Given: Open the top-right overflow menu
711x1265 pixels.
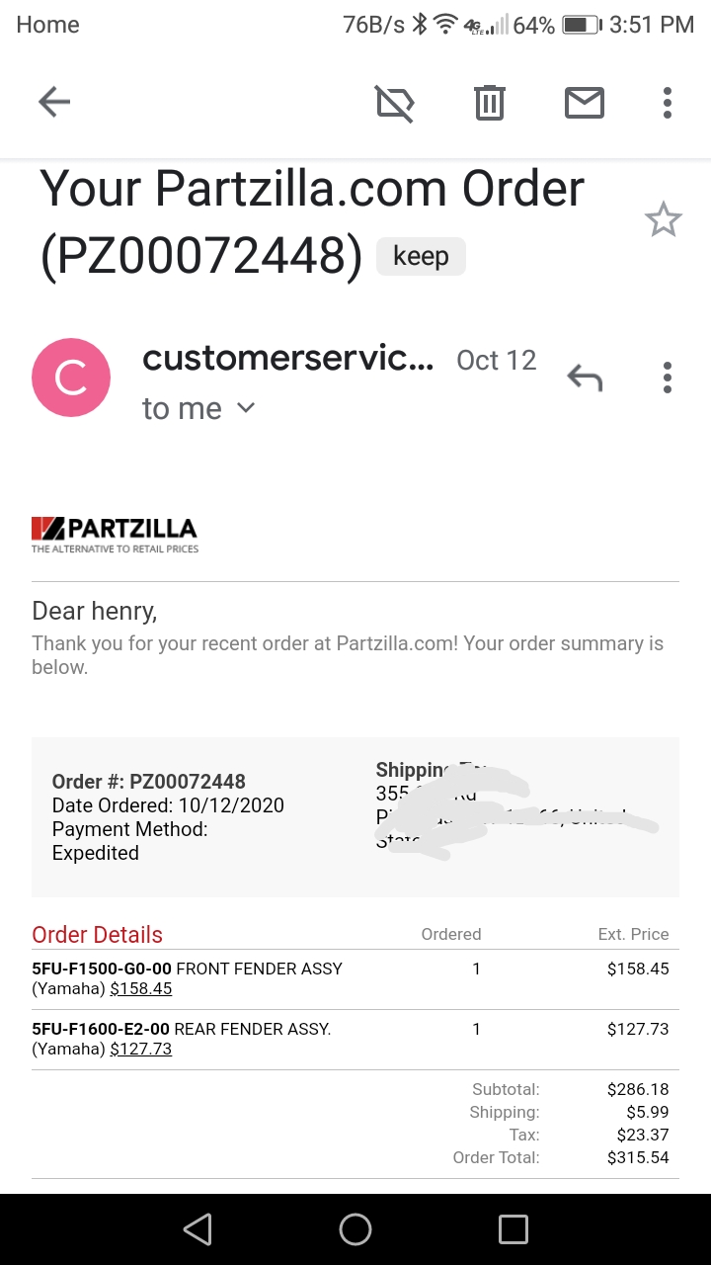Looking at the screenshot, I should (x=668, y=102).
